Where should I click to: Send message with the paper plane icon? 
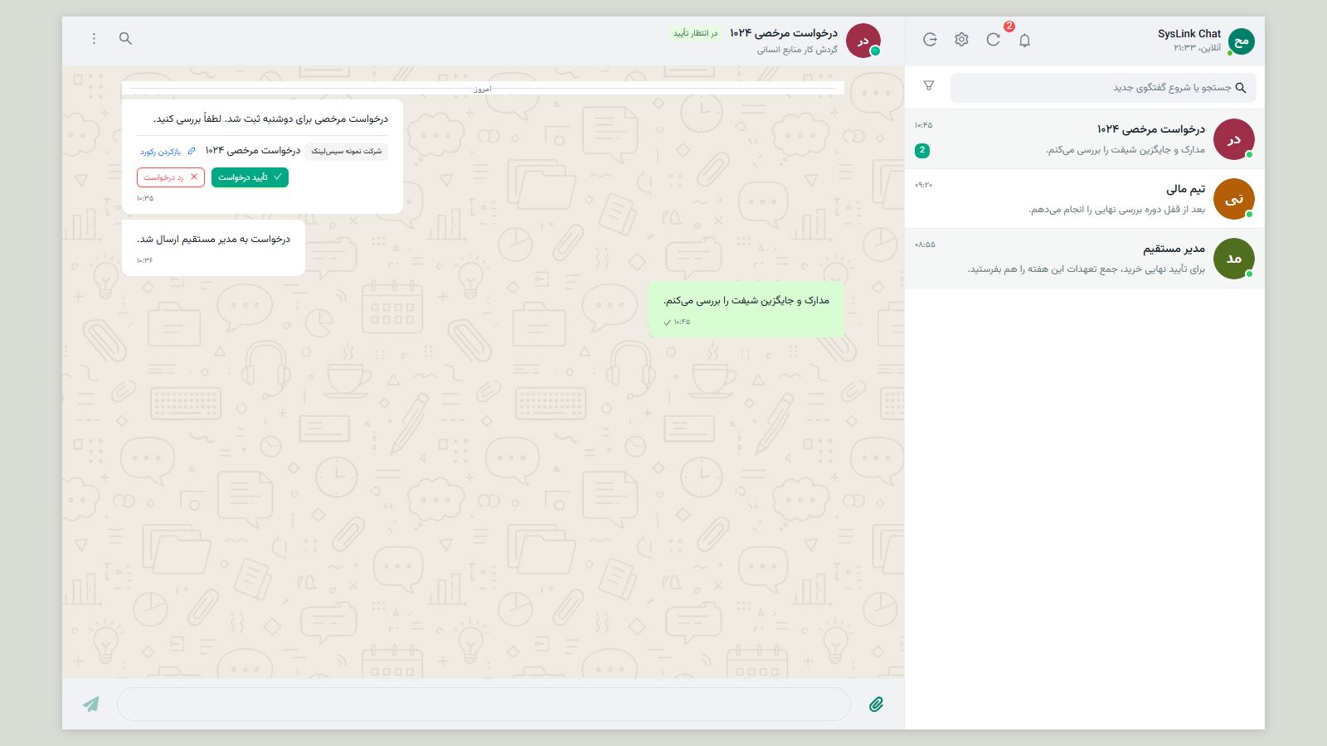click(x=91, y=705)
